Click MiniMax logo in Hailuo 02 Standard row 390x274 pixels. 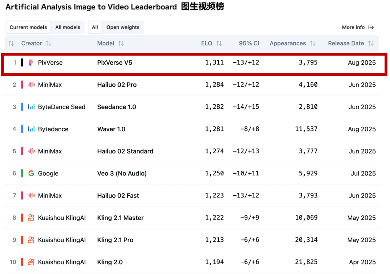31,151
